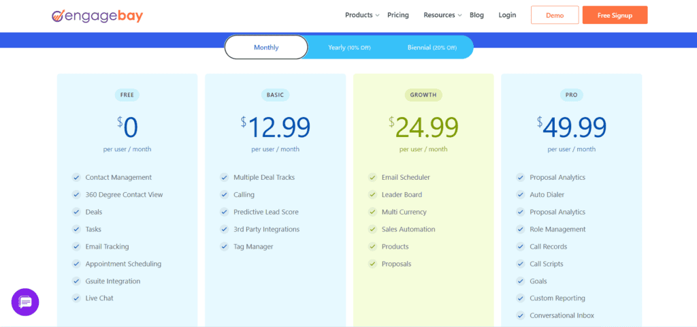Click the EngageBay logo

(x=97, y=15)
